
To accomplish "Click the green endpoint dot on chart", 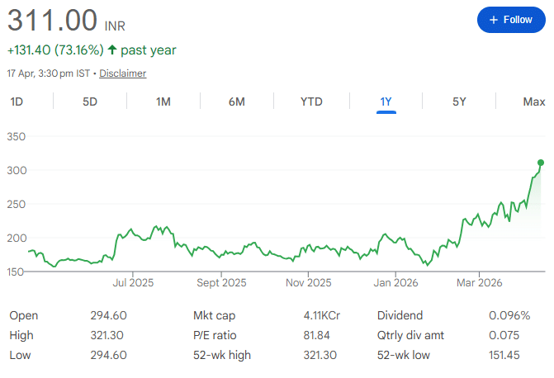I will click(541, 163).
